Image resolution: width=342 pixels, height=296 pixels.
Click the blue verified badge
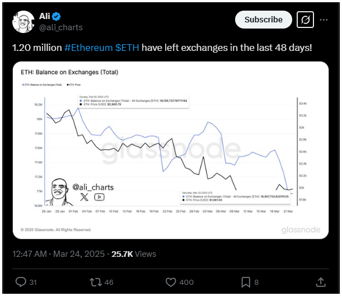[57, 16]
